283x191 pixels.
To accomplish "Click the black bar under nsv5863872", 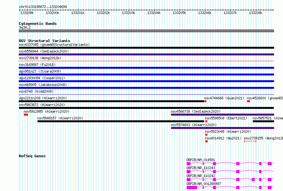I will click(146, 108).
